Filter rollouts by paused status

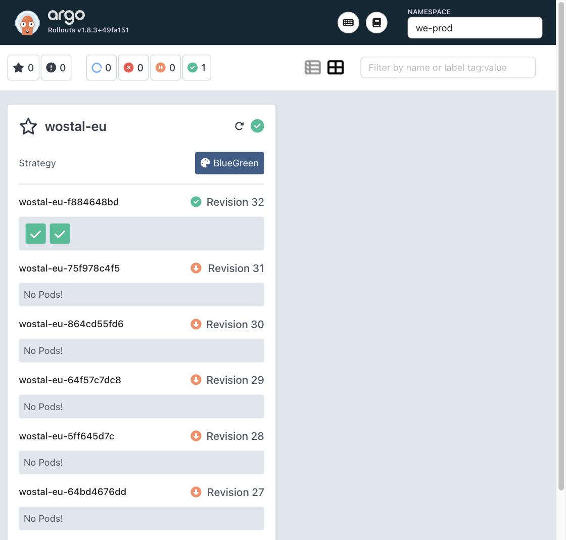165,68
